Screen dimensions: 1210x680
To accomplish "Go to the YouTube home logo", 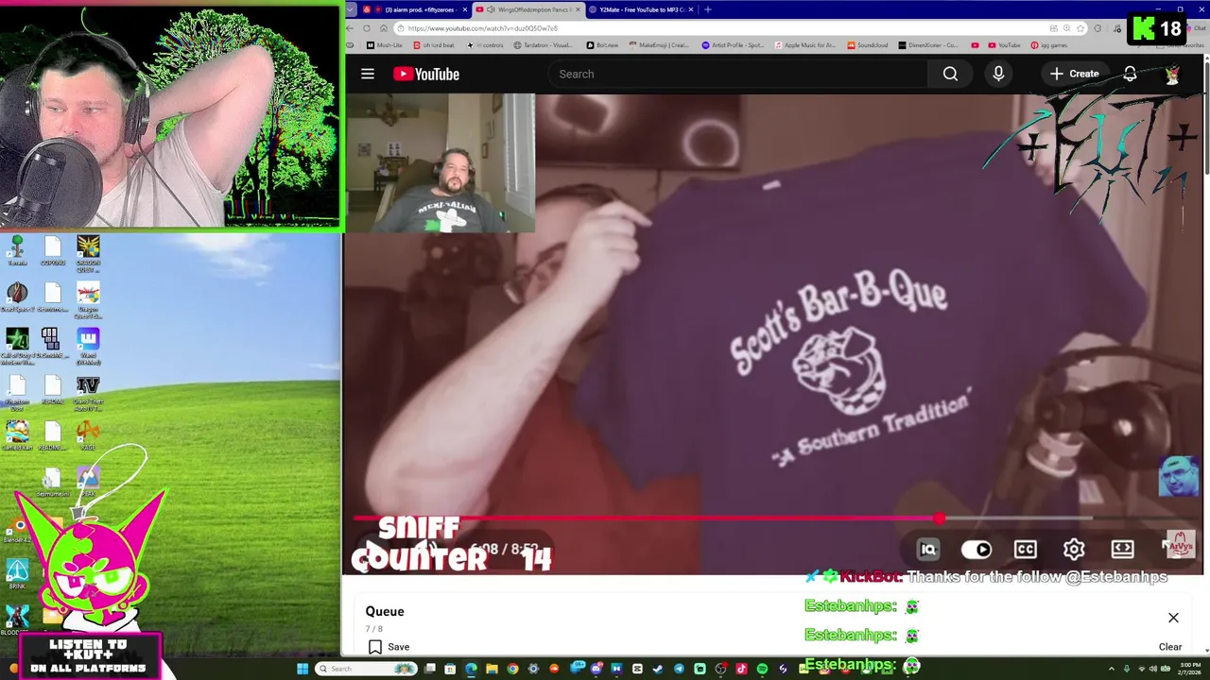I will [426, 74].
